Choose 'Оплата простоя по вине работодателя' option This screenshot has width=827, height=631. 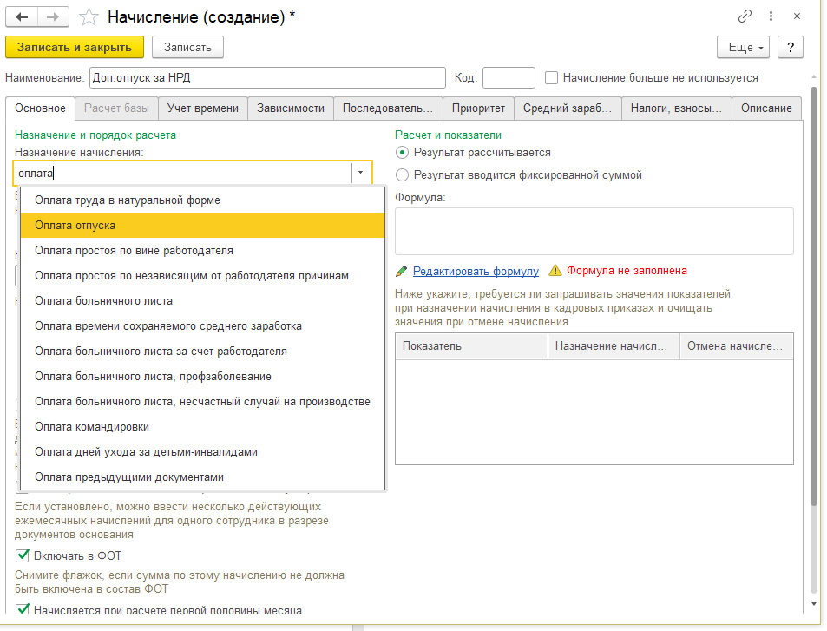(202, 251)
